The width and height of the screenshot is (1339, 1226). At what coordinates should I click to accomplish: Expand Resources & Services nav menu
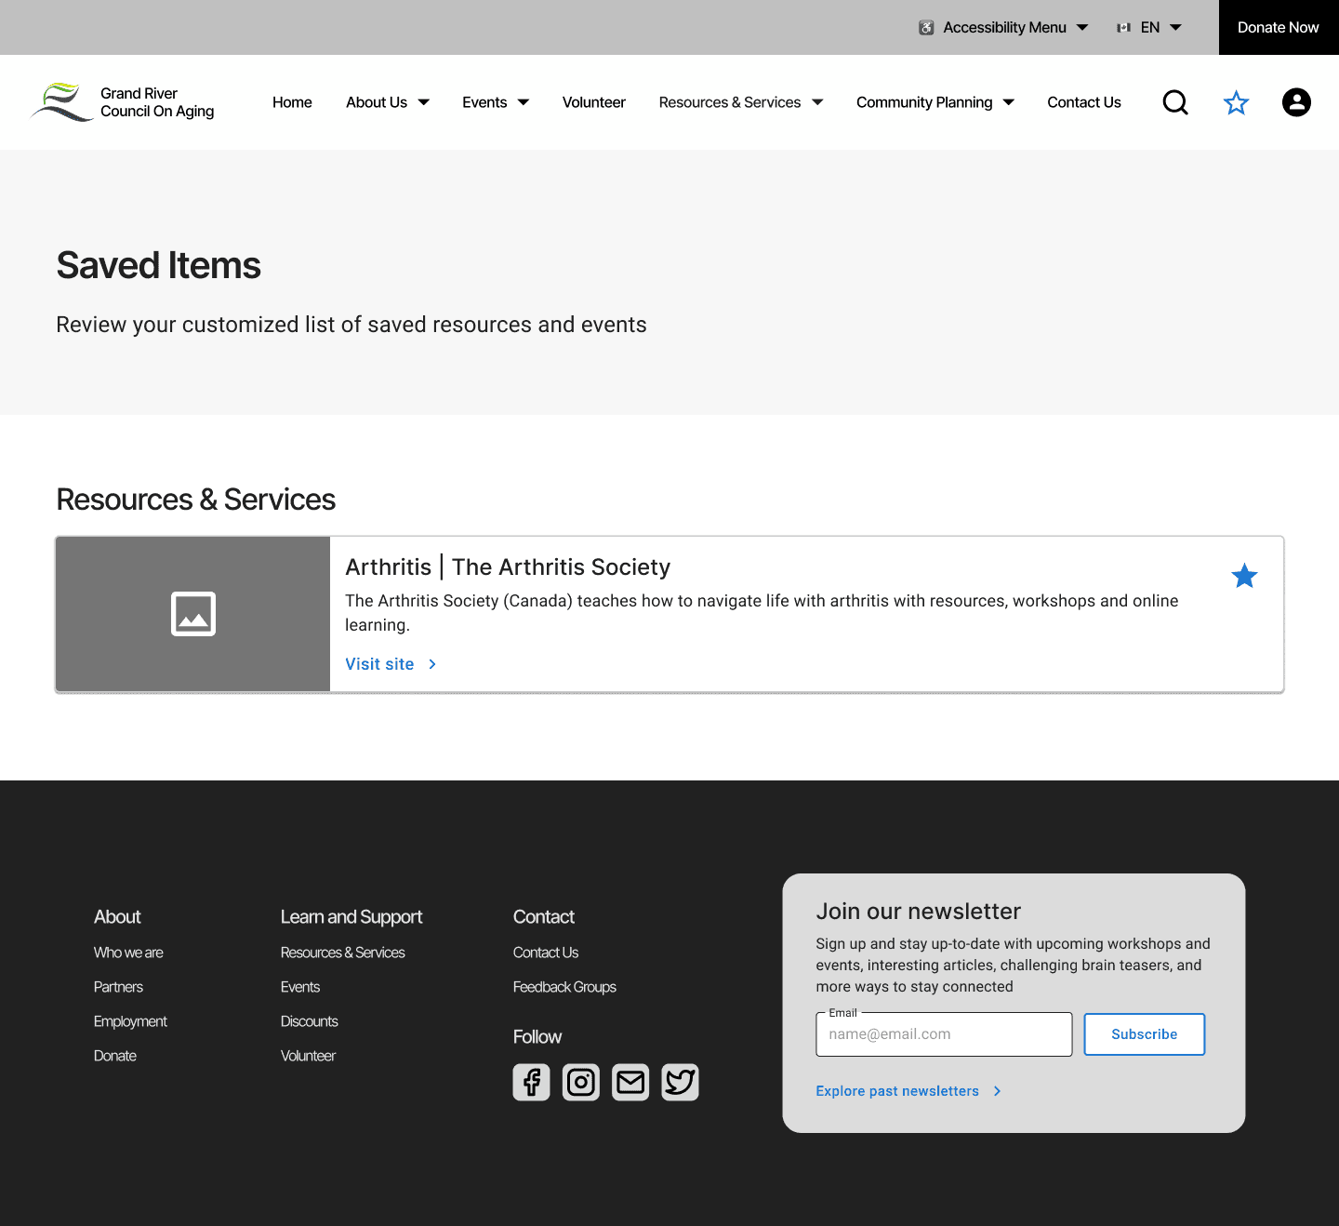[x=741, y=102]
